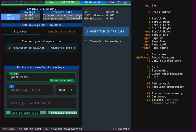Click f2 Add to cart in footer
Screen dimensions: 196x132
(30, 129)
